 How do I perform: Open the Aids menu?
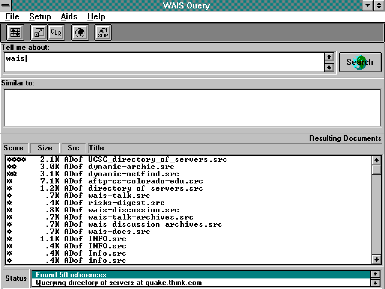69,17
